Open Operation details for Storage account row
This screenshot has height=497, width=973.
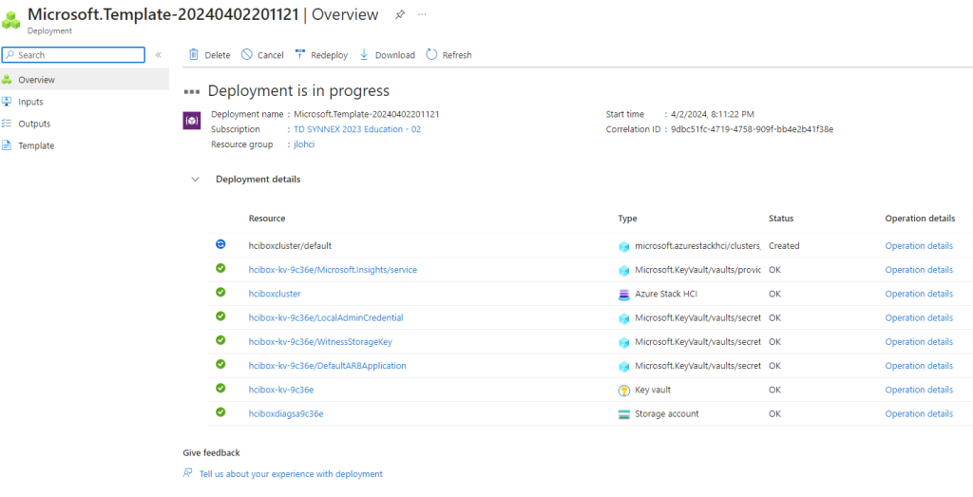click(x=919, y=413)
